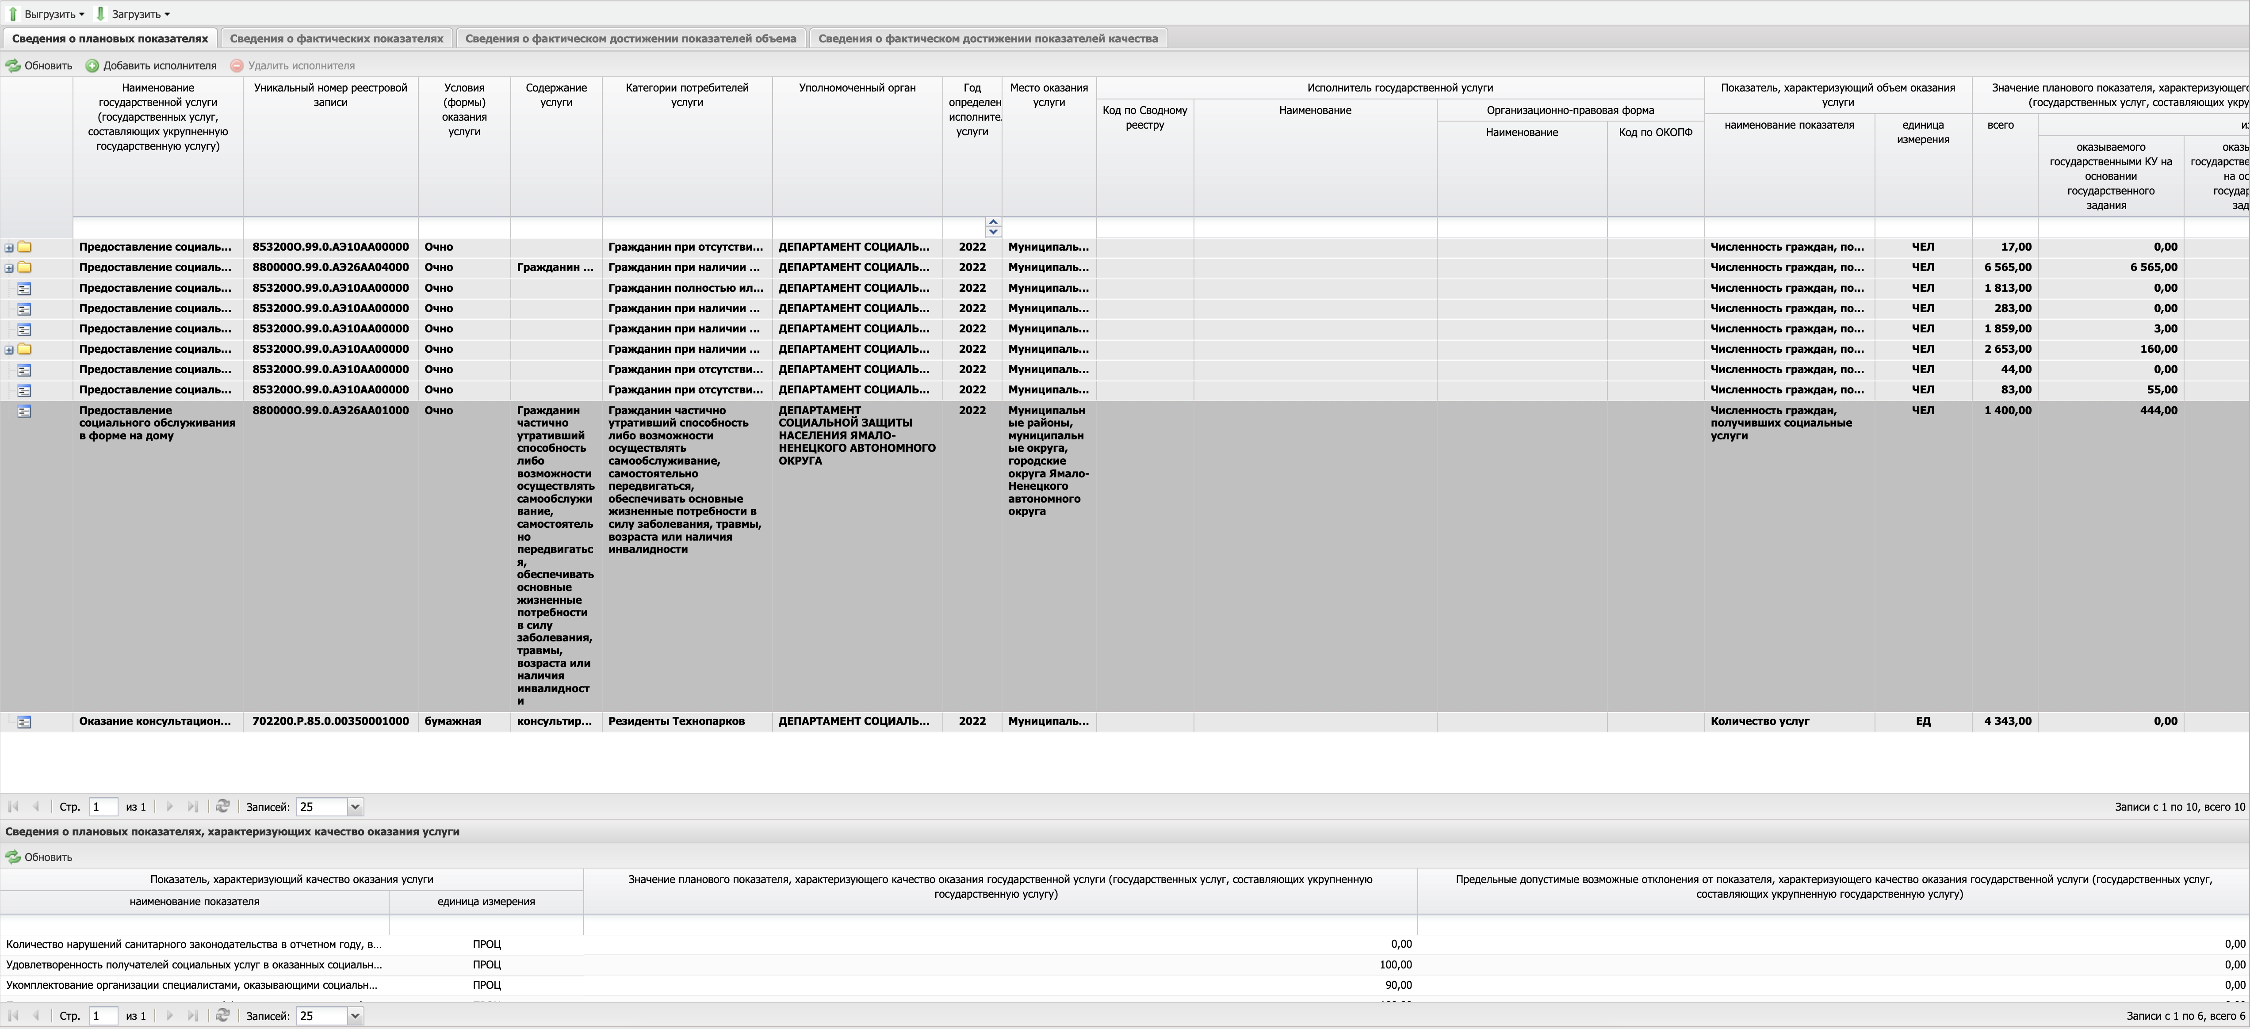Screen dimensions: 2250x1029
Task: Click the refresh icon in the bottom pagination bar
Action: [x=223, y=1015]
